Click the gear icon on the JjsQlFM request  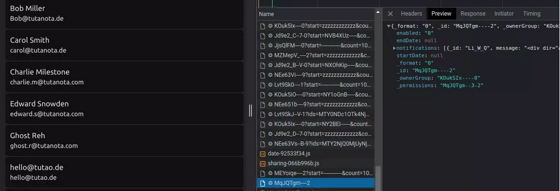coord(270,46)
